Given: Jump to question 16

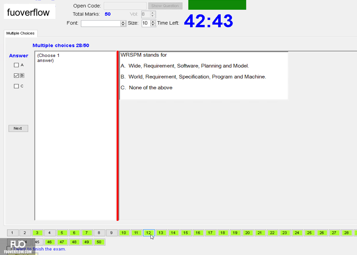Looking at the screenshot, I should click(198, 233).
